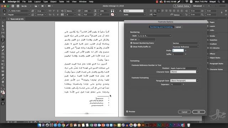Open the Layout menu
228x128 pixels.
point(37,1)
